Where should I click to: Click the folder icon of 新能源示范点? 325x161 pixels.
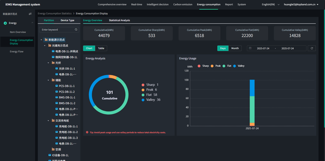(x=46, y=39)
